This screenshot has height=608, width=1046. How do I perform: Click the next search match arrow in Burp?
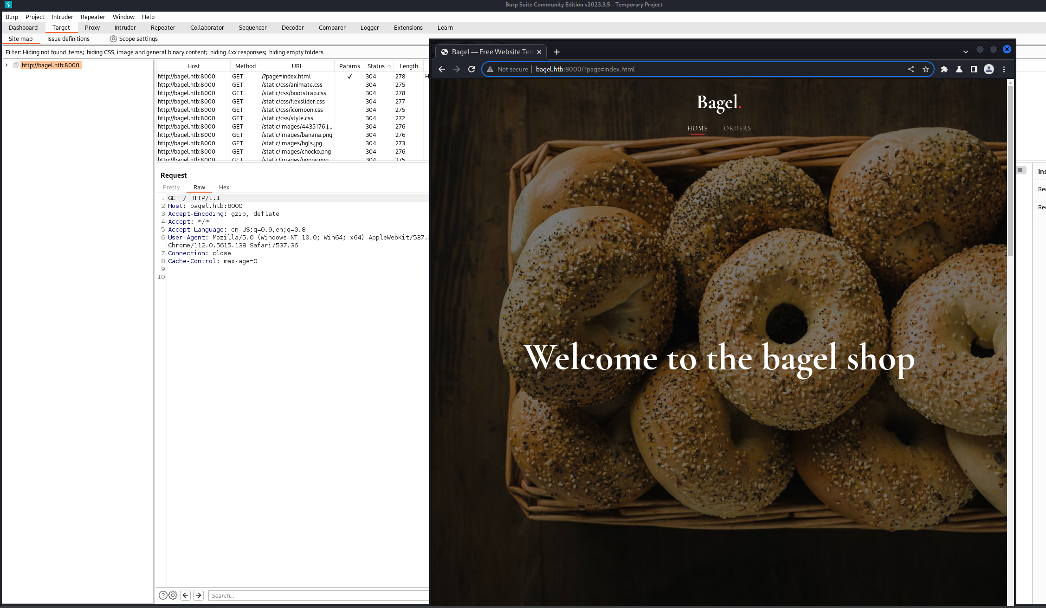tap(199, 595)
